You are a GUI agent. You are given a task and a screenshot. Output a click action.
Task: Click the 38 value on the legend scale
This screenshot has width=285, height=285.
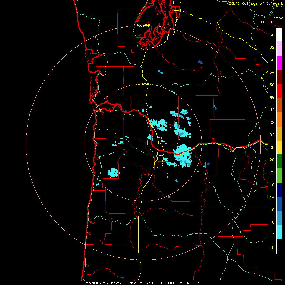point(272,122)
